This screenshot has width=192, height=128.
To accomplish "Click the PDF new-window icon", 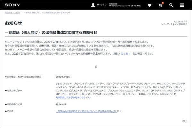I will tap(88, 98).
